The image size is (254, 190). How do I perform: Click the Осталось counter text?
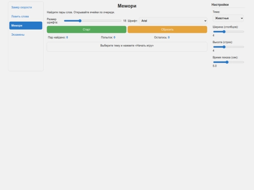point(162,38)
